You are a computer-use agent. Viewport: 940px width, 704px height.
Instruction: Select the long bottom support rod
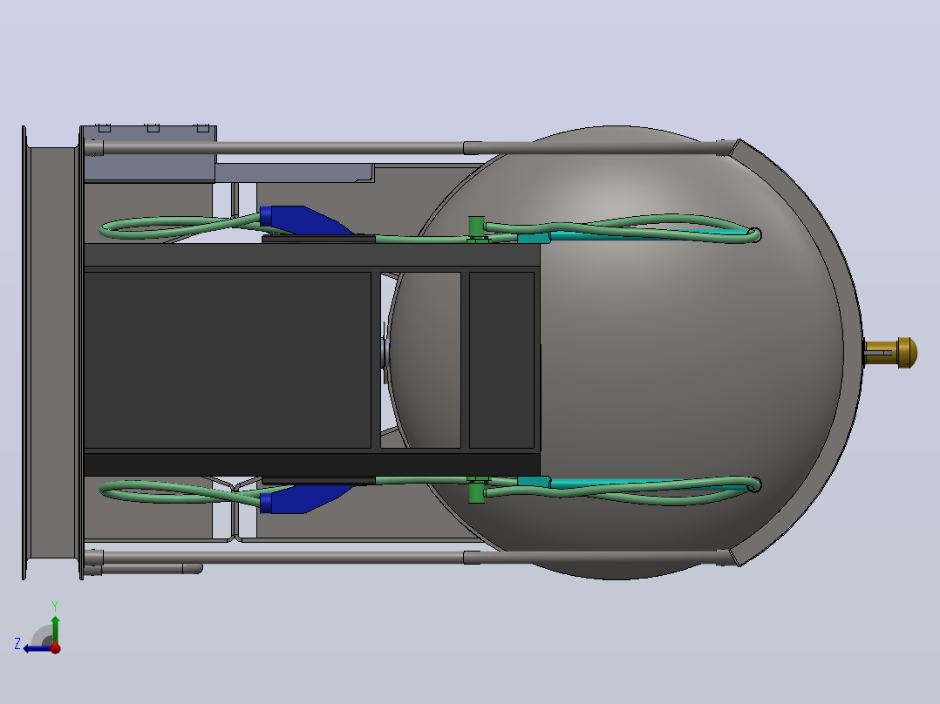click(x=282, y=558)
